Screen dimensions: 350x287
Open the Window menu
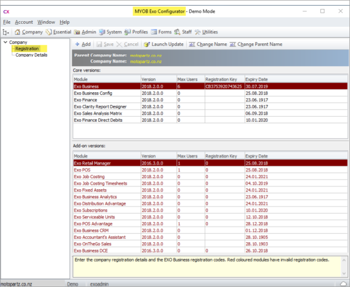click(x=46, y=22)
